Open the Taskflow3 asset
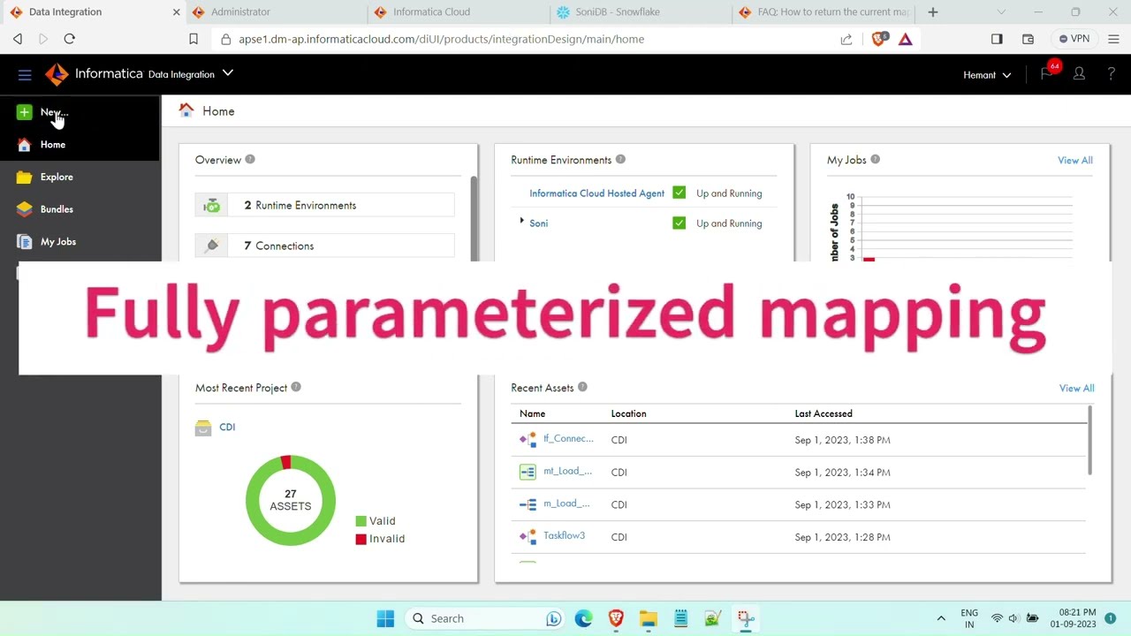Image resolution: width=1131 pixels, height=636 pixels. (564, 536)
